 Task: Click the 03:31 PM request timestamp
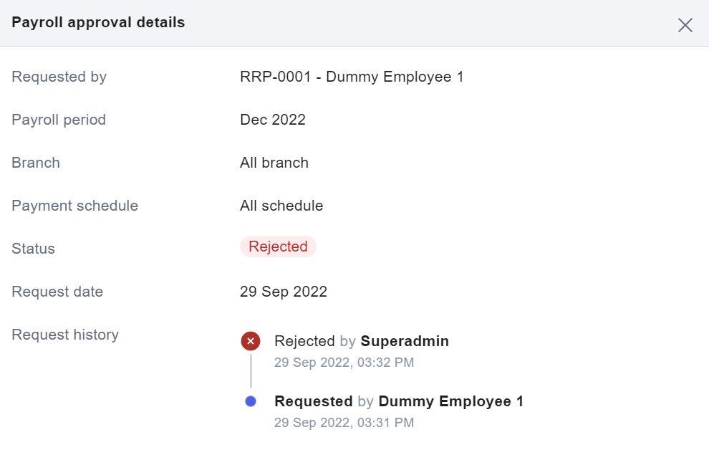[x=344, y=423]
